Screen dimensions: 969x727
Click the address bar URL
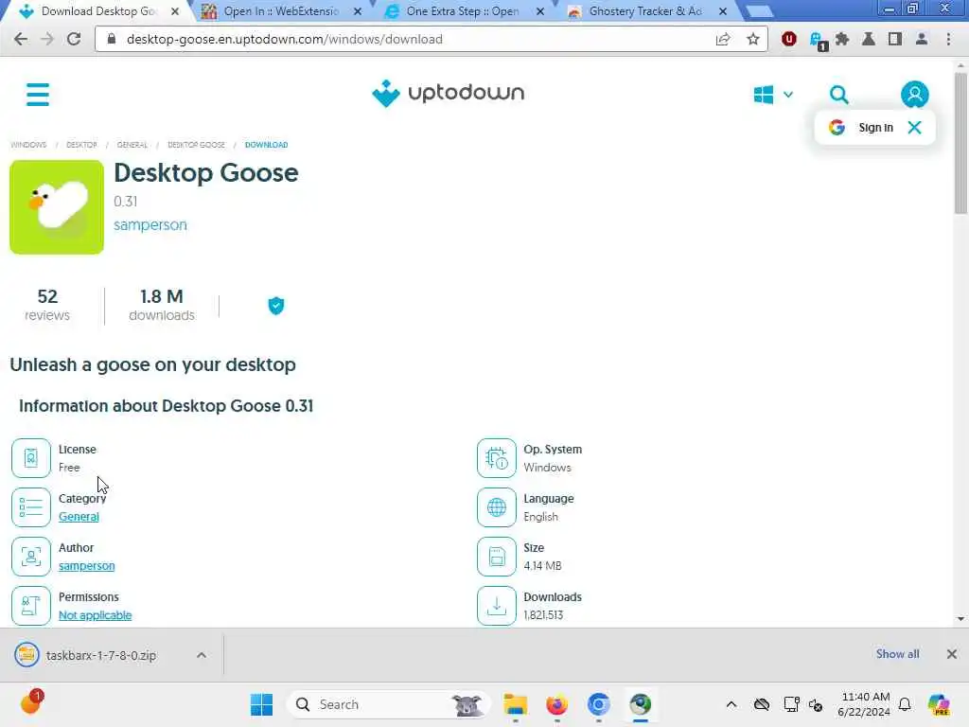tap(284, 39)
